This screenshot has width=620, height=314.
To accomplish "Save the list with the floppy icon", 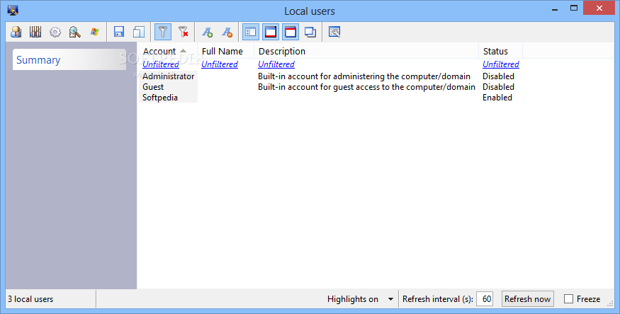I will click(x=119, y=32).
